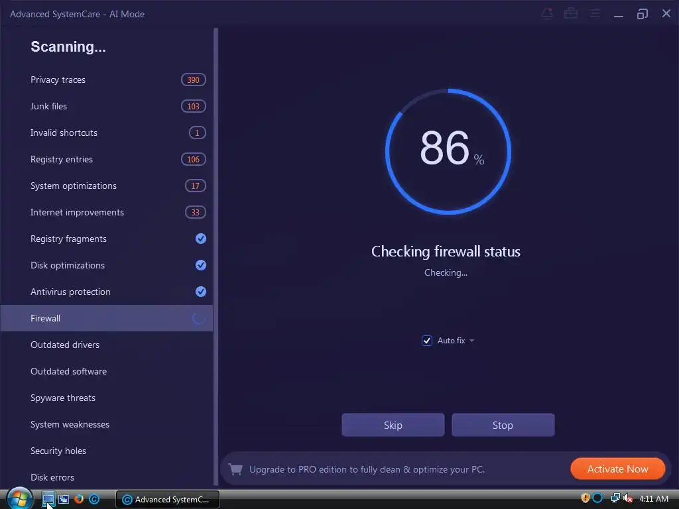Click the Show Desktop taskbar icon
Viewport: 679px width, 509px height.
[48, 499]
